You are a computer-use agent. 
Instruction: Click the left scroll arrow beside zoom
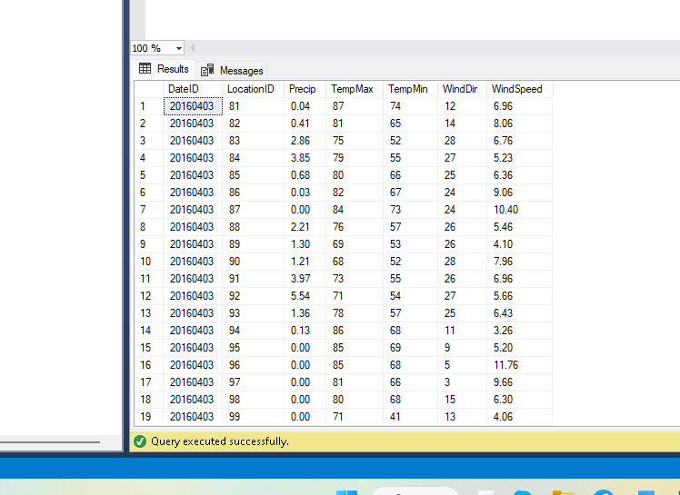click(192, 48)
